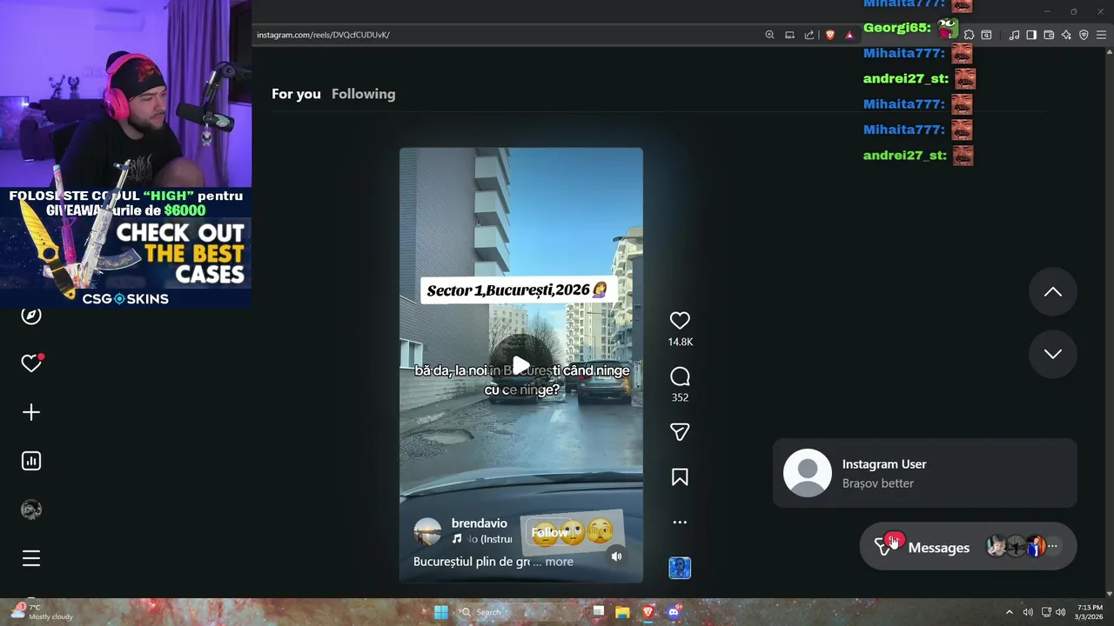Switch to the 'For you' tab
The height and width of the screenshot is (626, 1114).
(x=296, y=94)
